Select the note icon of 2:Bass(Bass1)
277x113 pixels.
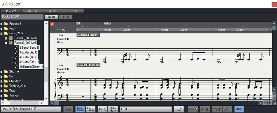coord(16,47)
